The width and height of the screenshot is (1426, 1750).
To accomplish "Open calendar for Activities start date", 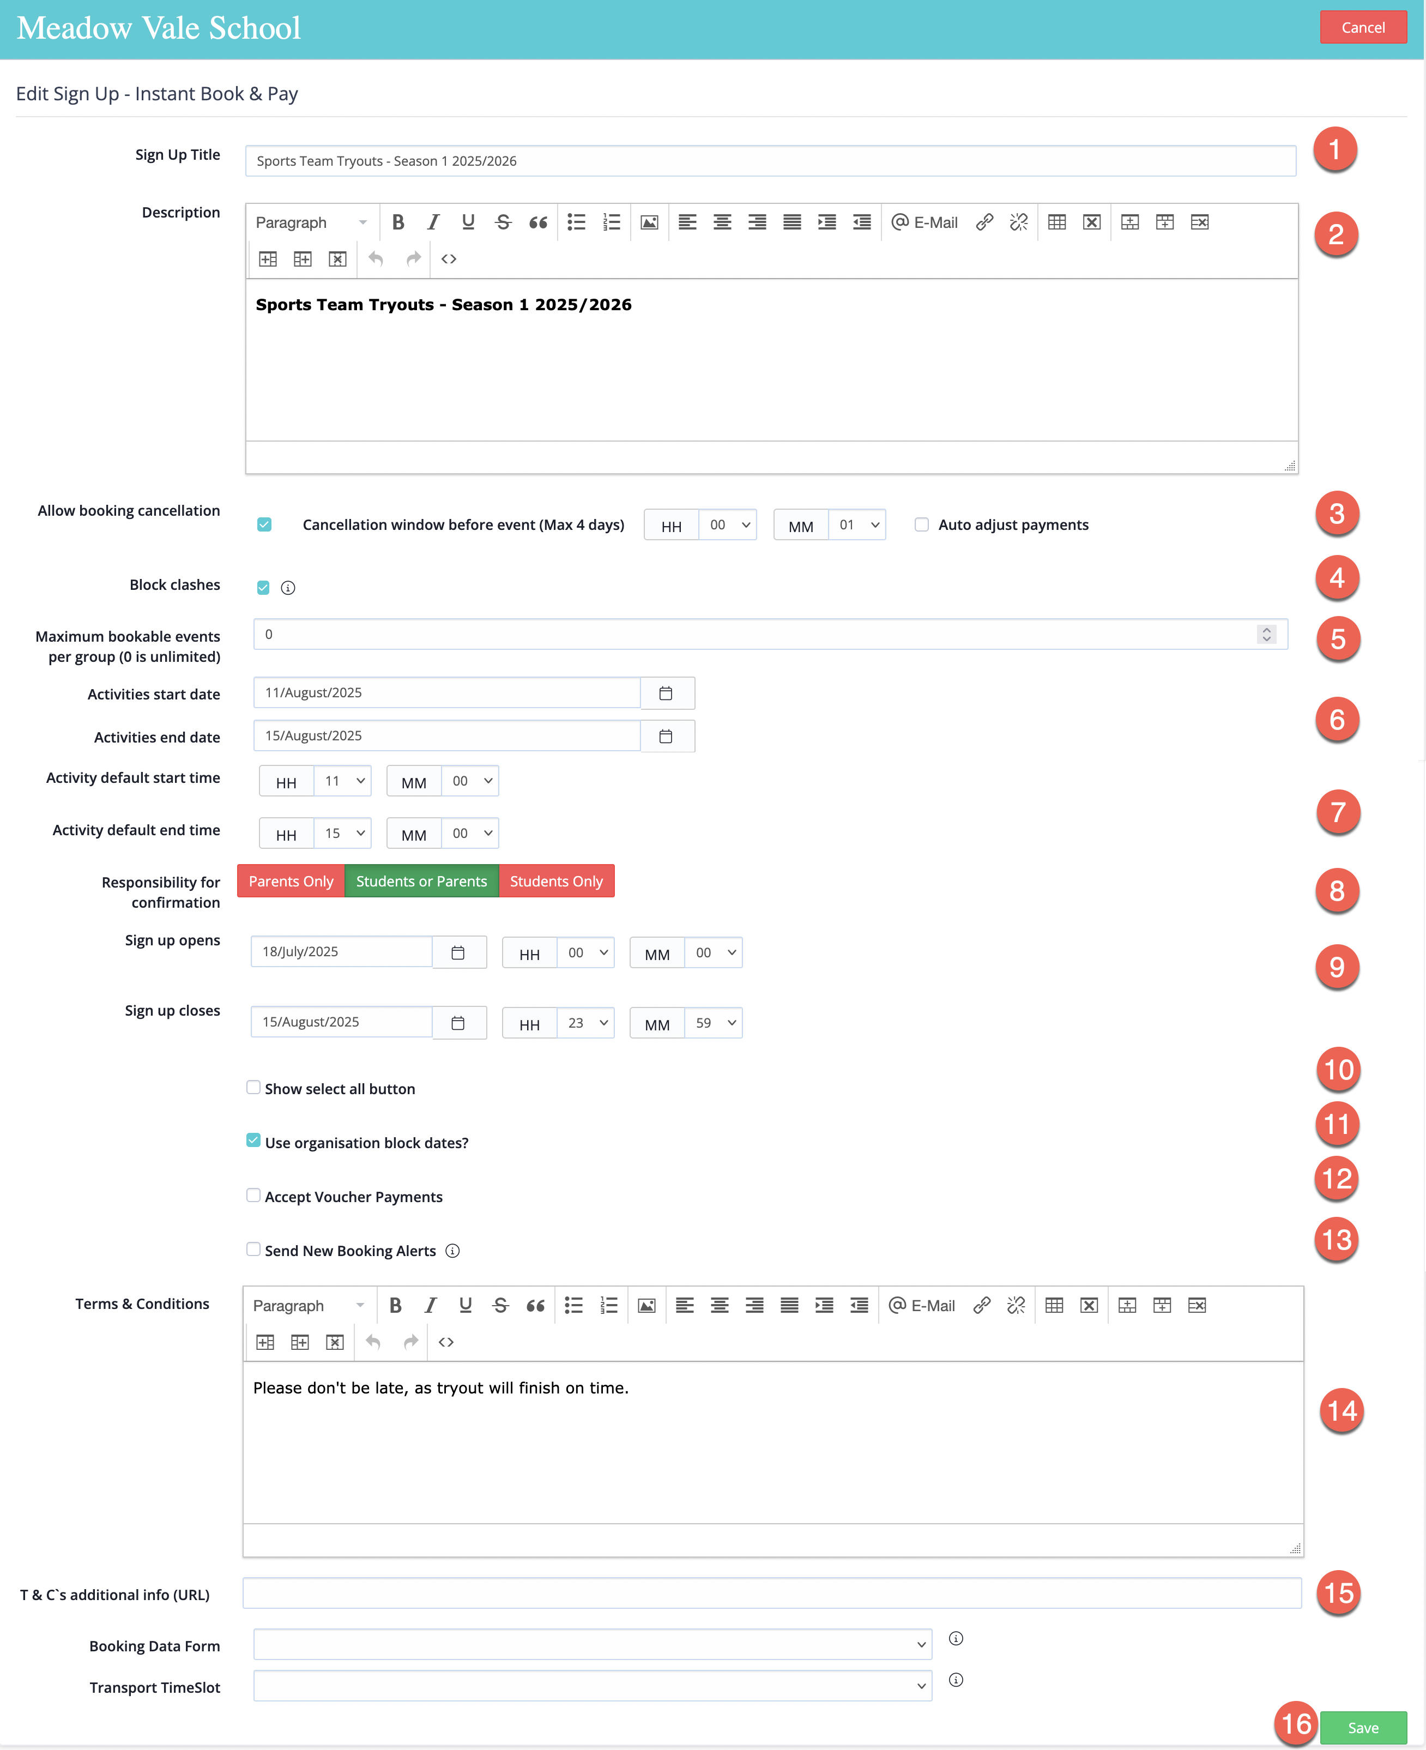I will click(666, 693).
